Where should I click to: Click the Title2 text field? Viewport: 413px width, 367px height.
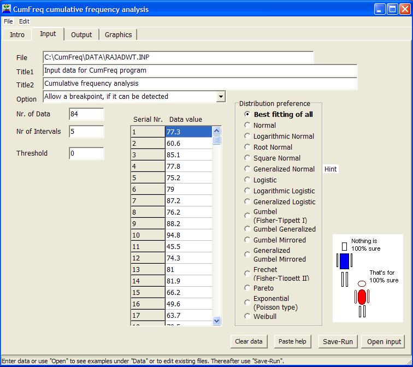200,84
